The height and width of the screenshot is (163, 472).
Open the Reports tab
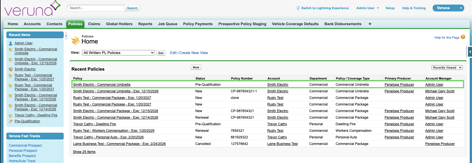145,24
